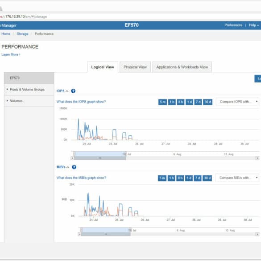Set MiB/s graph range to 1h
Image resolution: width=261 pixels, height=261 pixels.
pyautogui.click(x=171, y=178)
